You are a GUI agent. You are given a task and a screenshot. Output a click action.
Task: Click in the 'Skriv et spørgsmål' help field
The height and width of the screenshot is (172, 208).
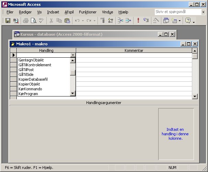click(178, 12)
